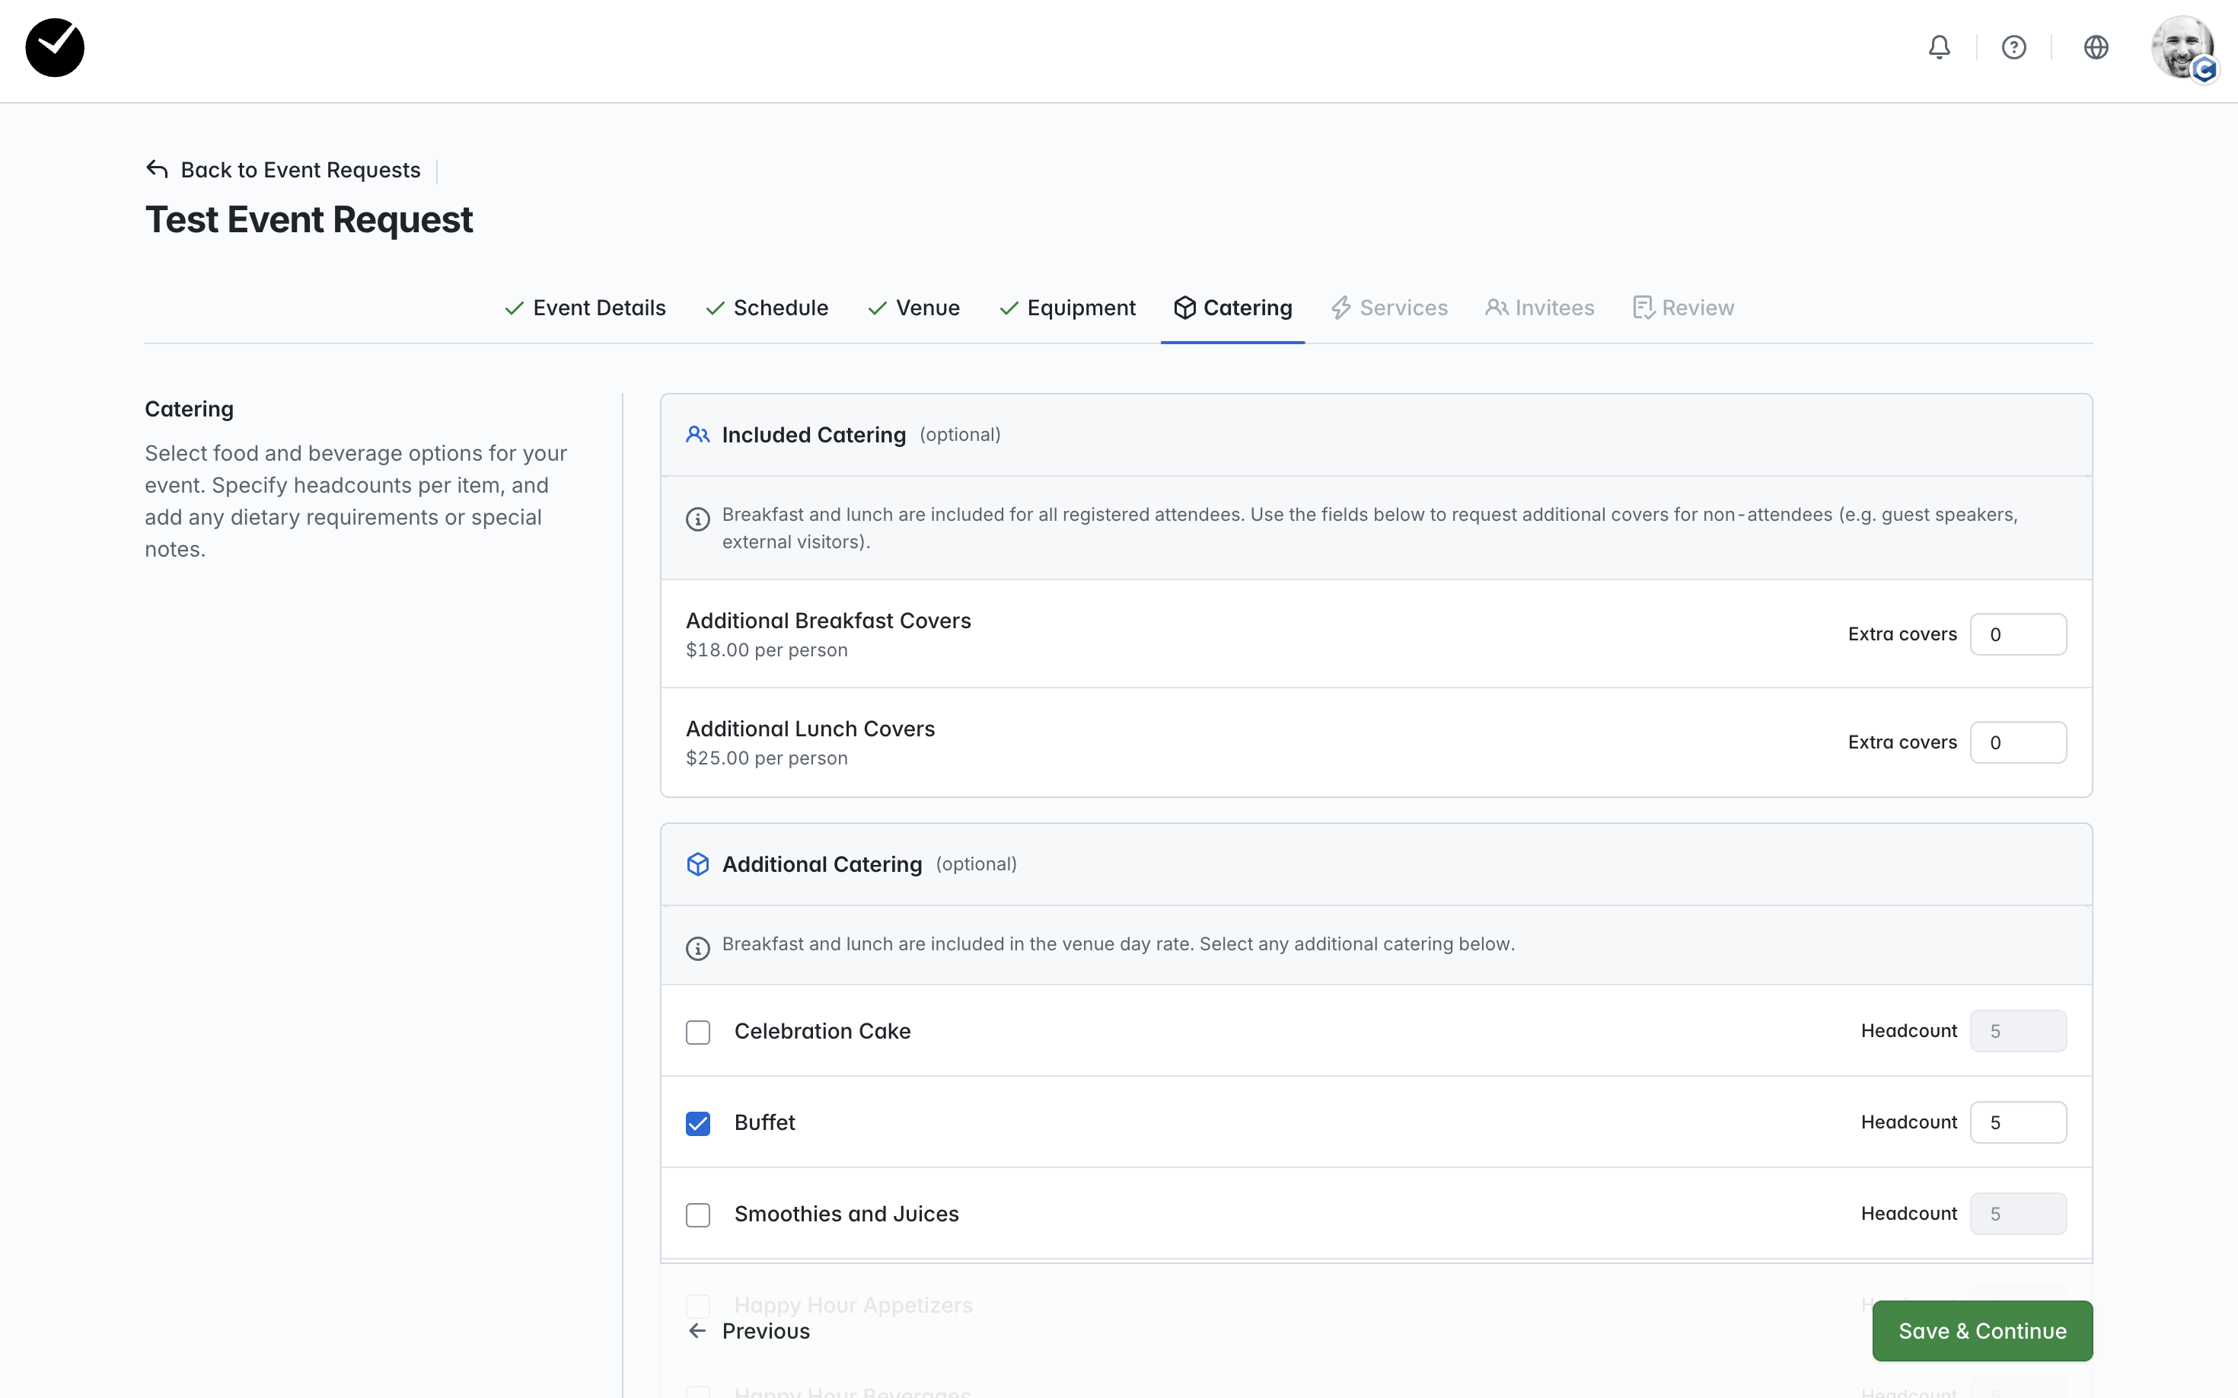Edit Additional Lunch Covers extra covers field
This screenshot has width=2238, height=1398.
coord(2018,742)
